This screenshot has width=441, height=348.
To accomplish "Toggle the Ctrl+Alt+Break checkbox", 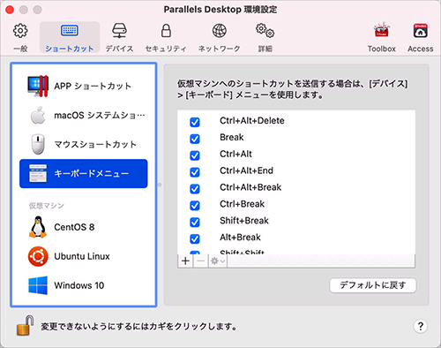I will coord(195,189).
